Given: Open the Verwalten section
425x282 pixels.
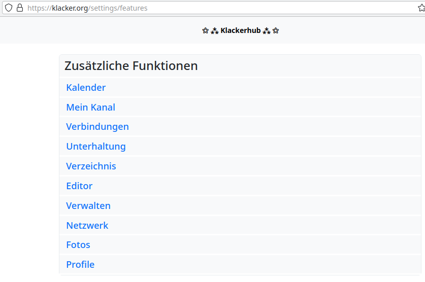Looking at the screenshot, I should (x=88, y=206).
